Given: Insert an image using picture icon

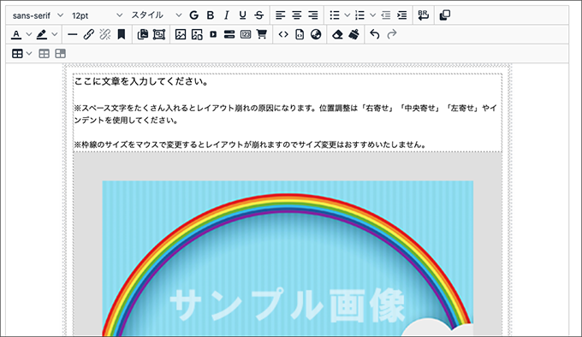Looking at the screenshot, I should click(x=181, y=34).
